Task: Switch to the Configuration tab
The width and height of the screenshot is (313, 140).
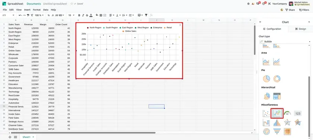Action: (x=272, y=29)
